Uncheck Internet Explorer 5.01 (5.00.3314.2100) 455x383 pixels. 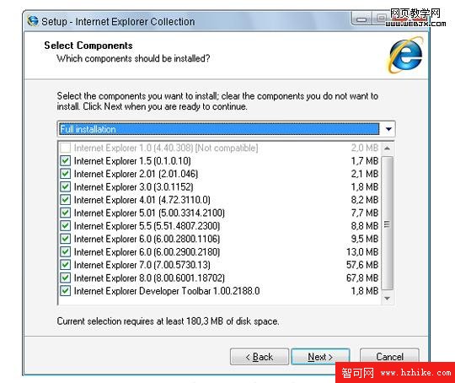[65, 213]
